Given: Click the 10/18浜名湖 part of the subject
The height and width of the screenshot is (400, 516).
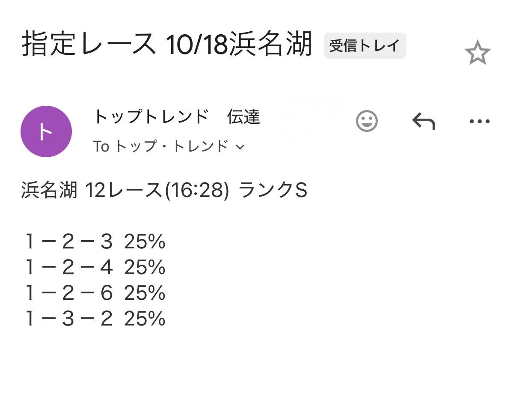Looking at the screenshot, I should tap(239, 44).
